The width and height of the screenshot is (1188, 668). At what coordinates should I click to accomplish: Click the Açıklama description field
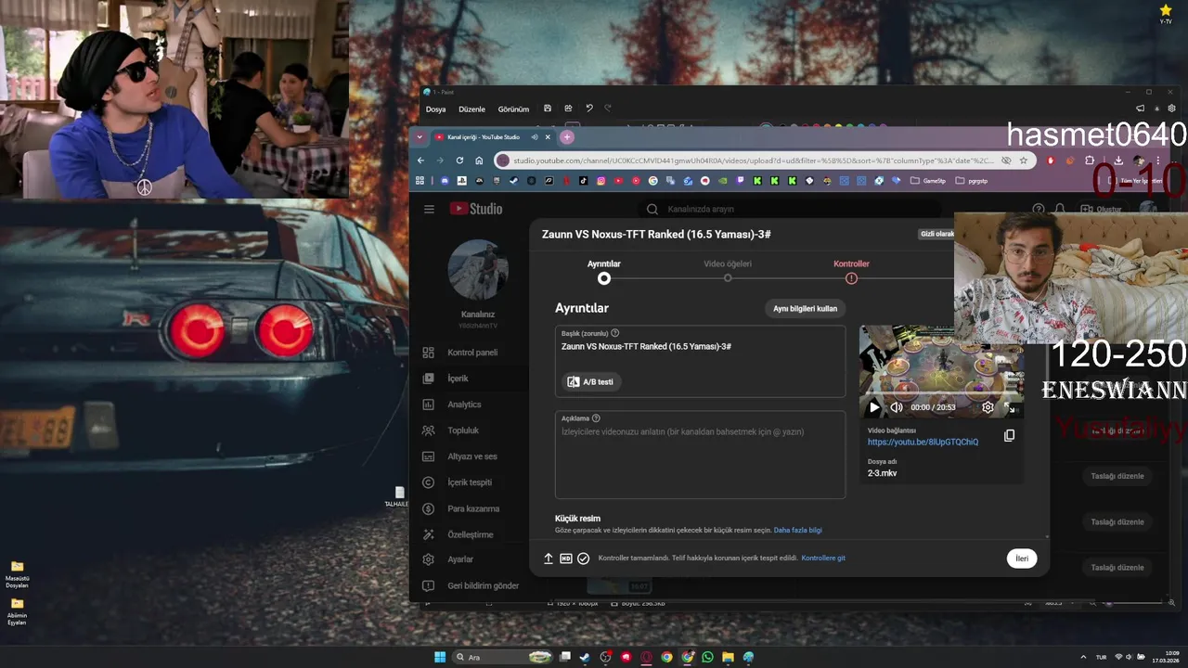tap(700, 456)
